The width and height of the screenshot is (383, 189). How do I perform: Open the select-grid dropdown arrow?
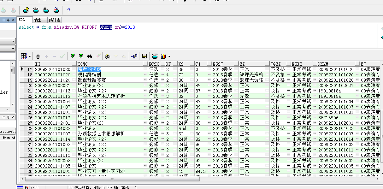[x=30, y=56]
